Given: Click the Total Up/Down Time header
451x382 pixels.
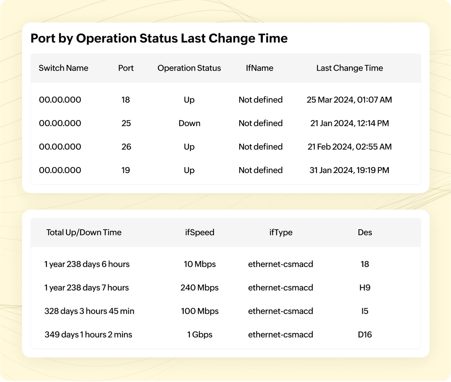Looking at the screenshot, I should point(84,232).
